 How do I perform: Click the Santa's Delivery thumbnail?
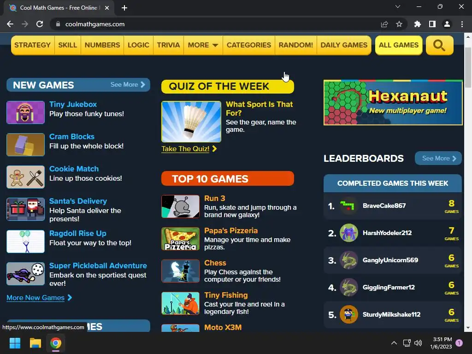(x=26, y=209)
